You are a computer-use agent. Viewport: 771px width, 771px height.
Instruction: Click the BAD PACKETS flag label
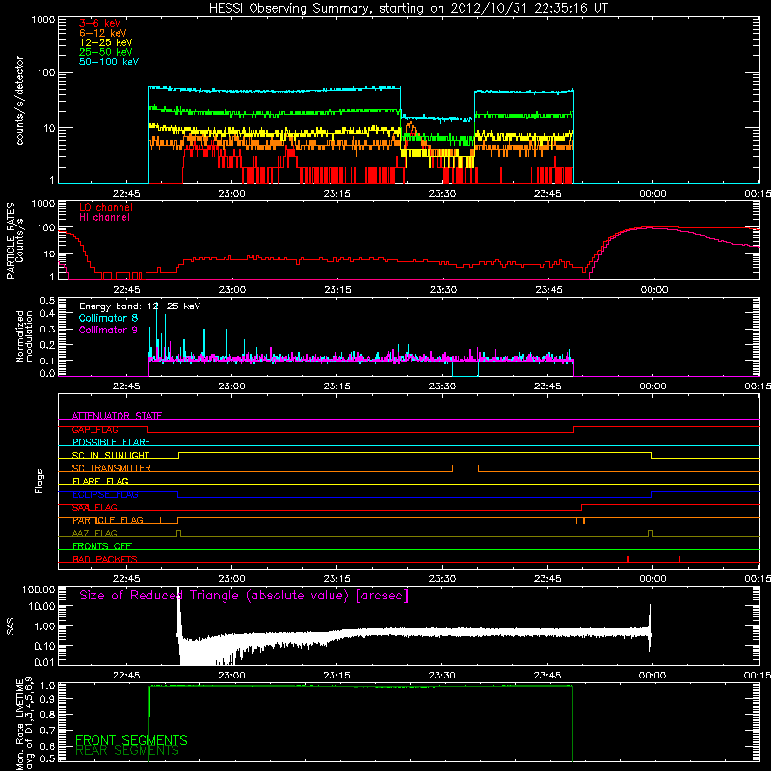pyautogui.click(x=105, y=560)
